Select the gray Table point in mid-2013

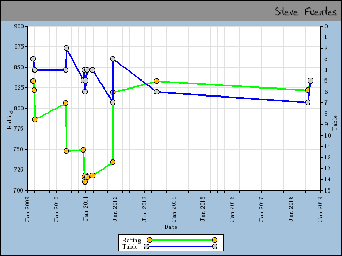click(157, 92)
